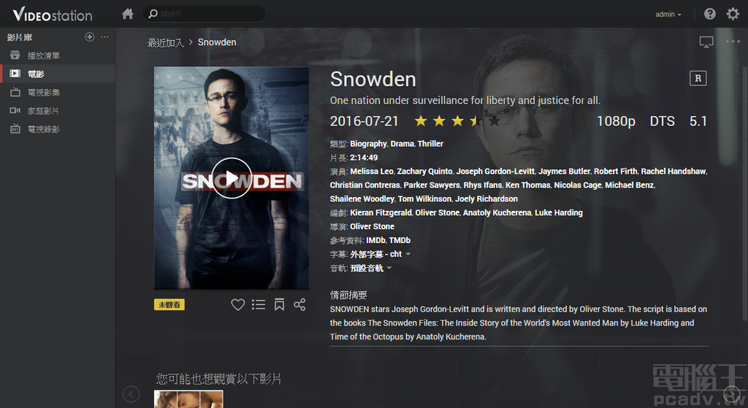Click the Oliver Stone director link

(x=372, y=226)
